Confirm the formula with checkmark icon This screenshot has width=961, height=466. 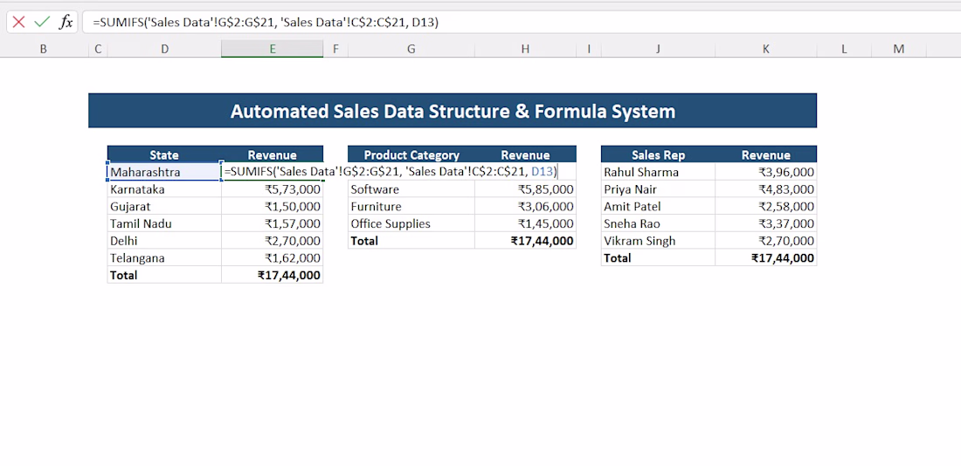[42, 23]
